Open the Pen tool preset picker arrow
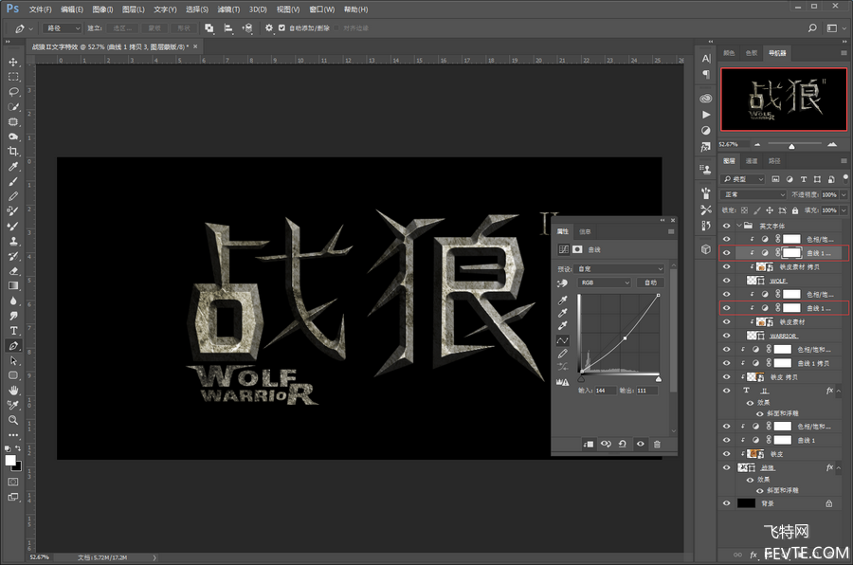This screenshot has width=853, height=565. [x=31, y=28]
